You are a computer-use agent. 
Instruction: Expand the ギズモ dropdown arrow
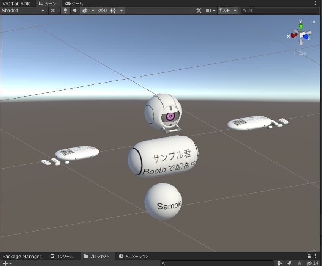click(x=235, y=11)
